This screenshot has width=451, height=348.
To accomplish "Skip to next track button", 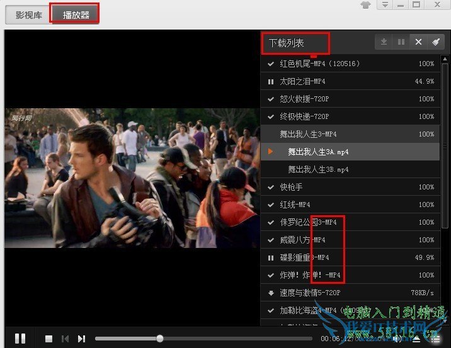I will click(x=81, y=339).
